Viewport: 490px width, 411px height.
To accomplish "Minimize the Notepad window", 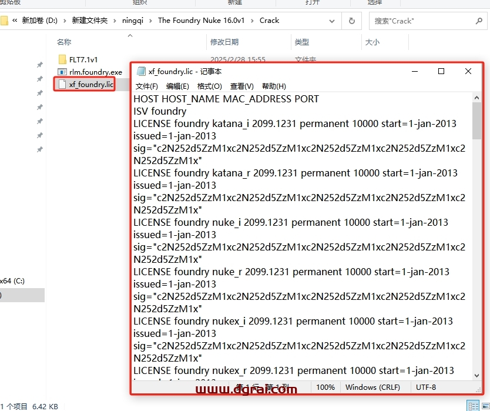I will tap(415, 71).
